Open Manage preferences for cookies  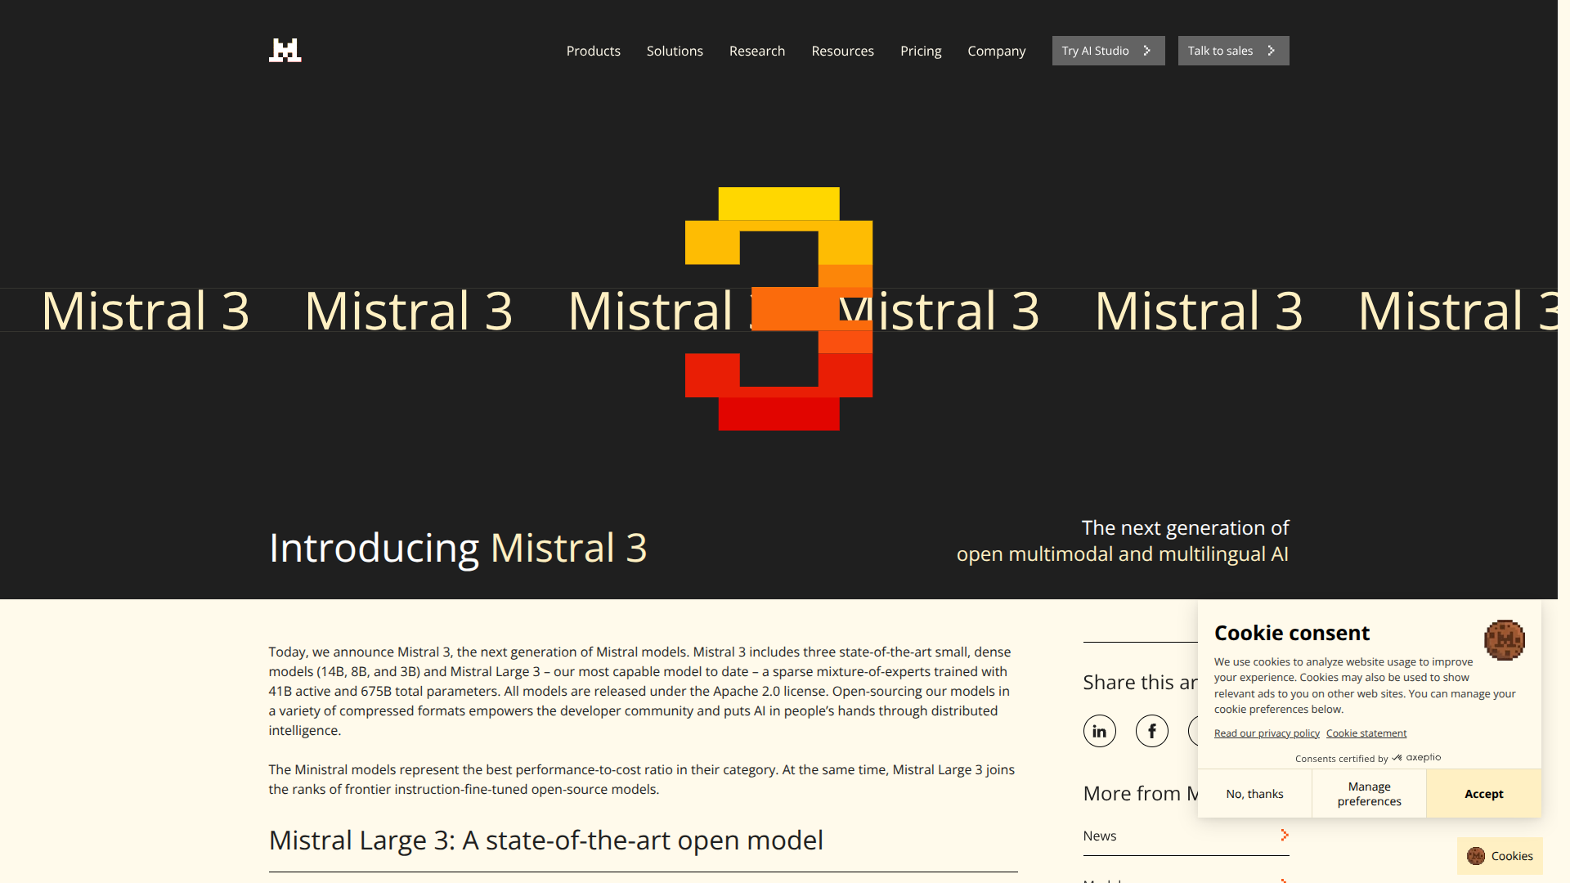coord(1369,793)
